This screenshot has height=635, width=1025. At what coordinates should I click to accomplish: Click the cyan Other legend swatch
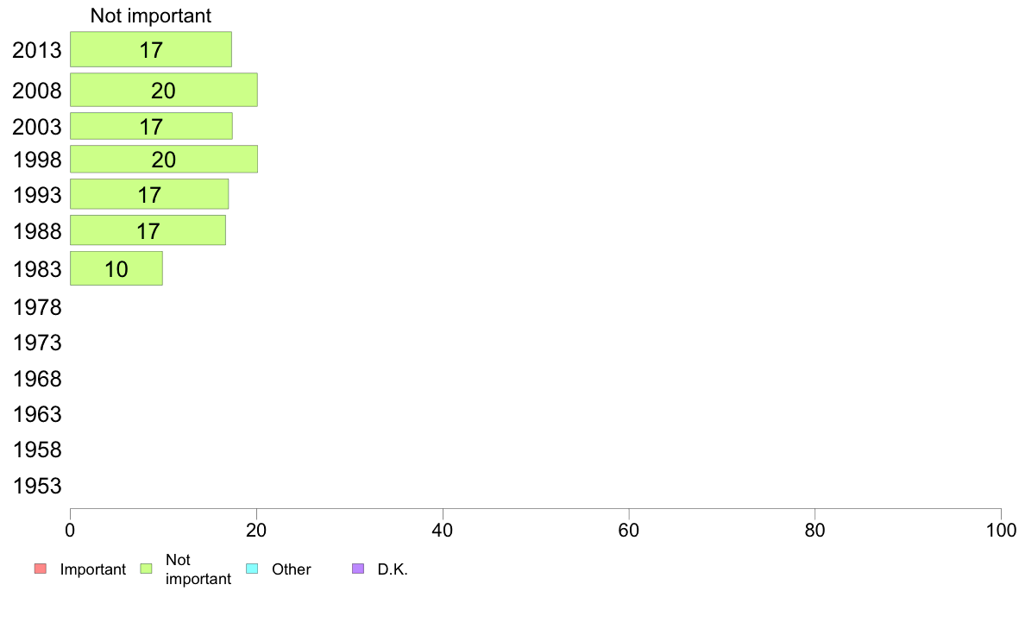tap(252, 569)
